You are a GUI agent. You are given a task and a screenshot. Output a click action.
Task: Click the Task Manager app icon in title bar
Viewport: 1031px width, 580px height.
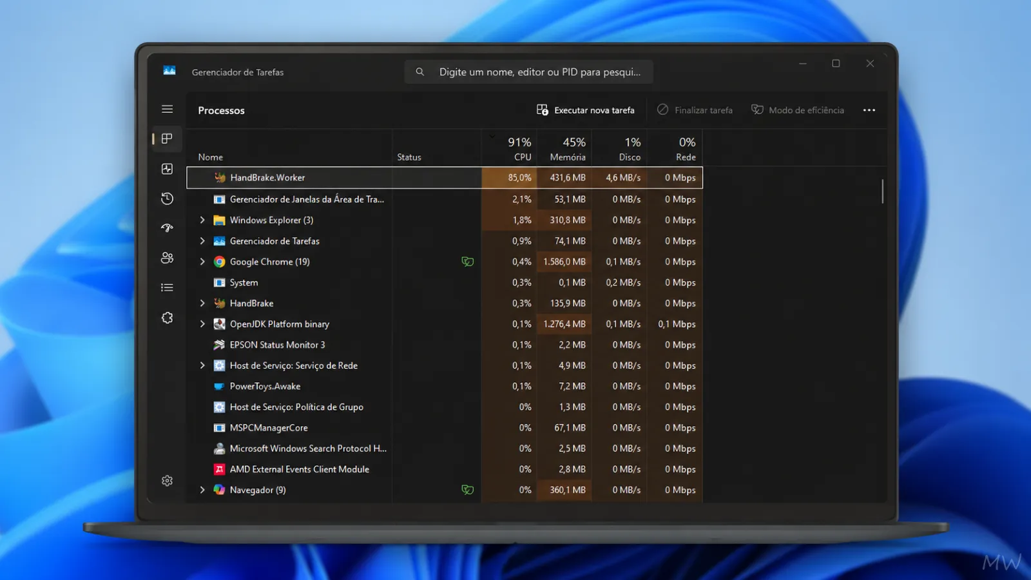(169, 71)
